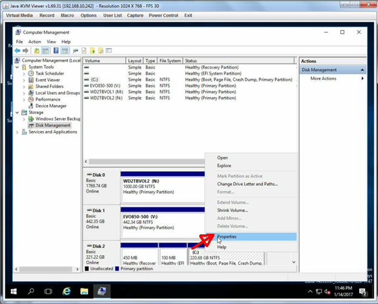Click the Disk 1 label box
Screen dimensions: 378x304
pos(102,222)
